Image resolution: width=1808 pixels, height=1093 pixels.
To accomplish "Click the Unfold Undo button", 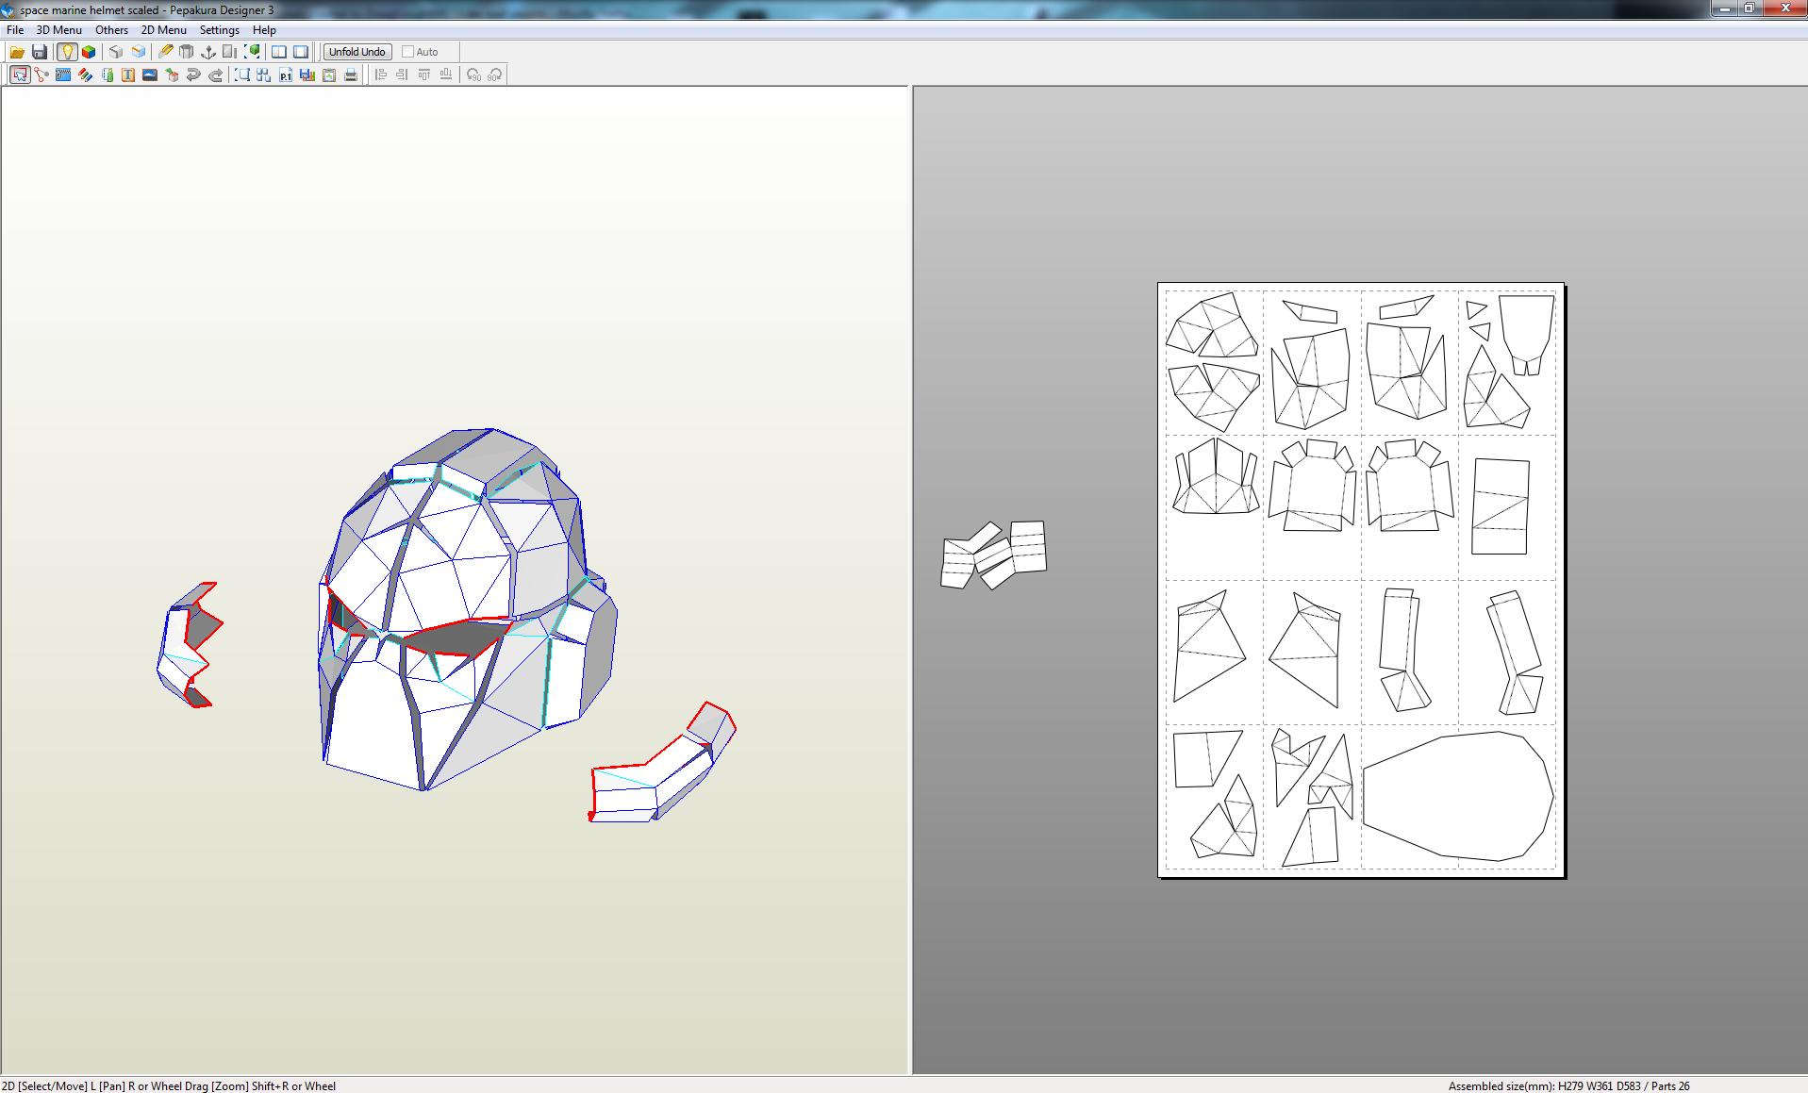I will click(x=357, y=52).
